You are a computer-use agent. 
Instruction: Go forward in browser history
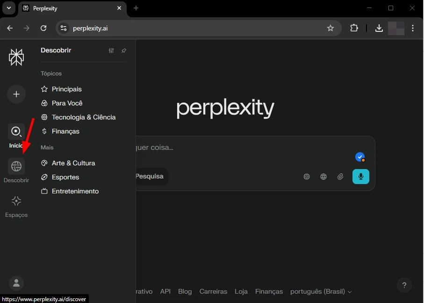pyautogui.click(x=27, y=28)
